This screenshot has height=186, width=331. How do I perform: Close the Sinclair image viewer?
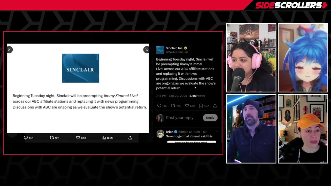[9, 50]
